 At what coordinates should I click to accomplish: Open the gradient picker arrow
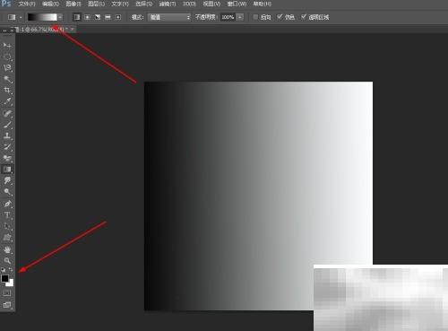click(60, 17)
